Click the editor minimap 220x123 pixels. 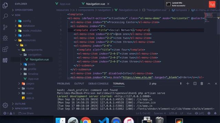210,17
